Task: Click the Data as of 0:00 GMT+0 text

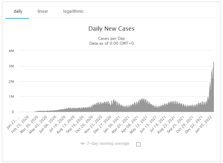Action: (x=111, y=43)
